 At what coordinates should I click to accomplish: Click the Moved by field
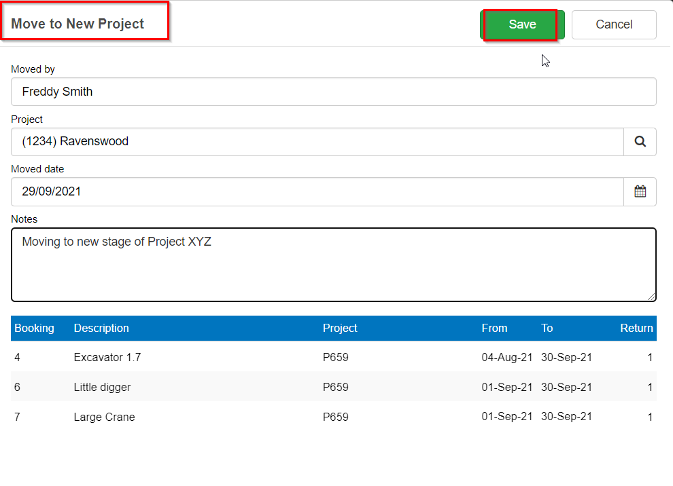334,92
